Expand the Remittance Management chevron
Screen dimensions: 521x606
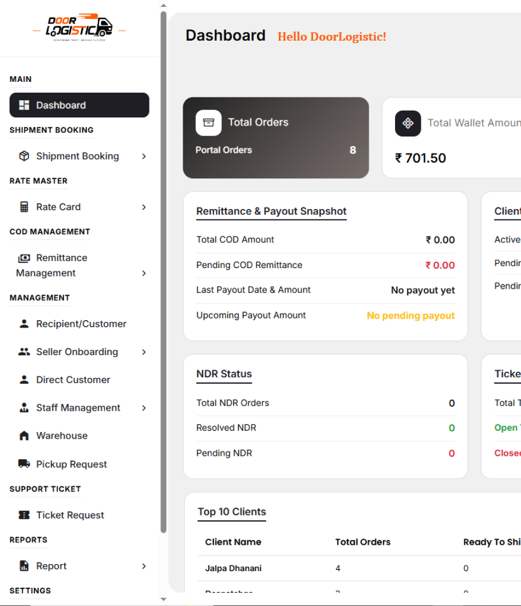click(144, 273)
